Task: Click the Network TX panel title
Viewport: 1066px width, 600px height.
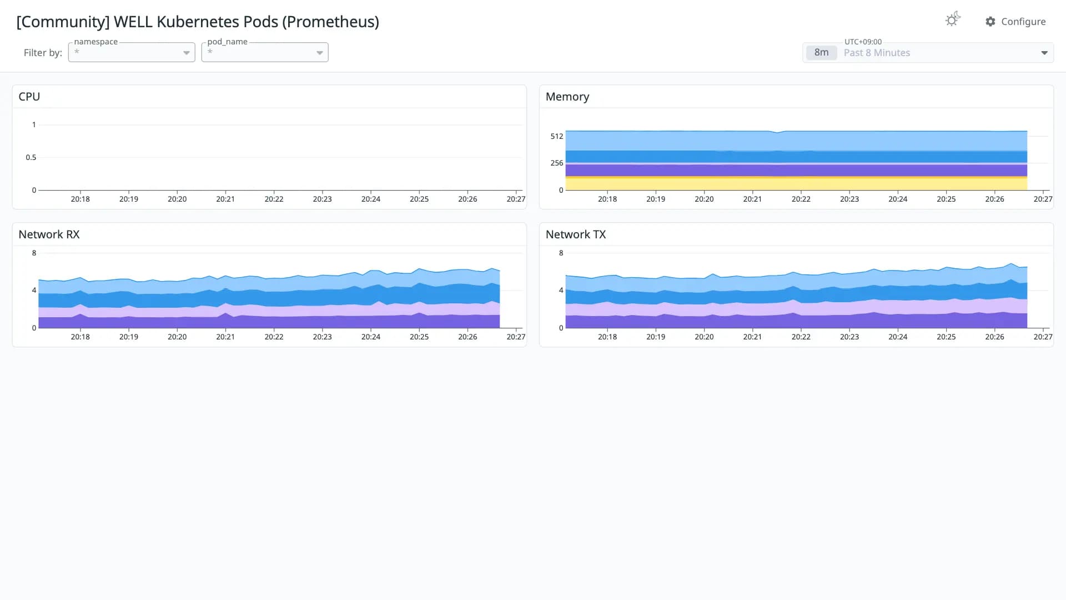Action: (x=576, y=234)
